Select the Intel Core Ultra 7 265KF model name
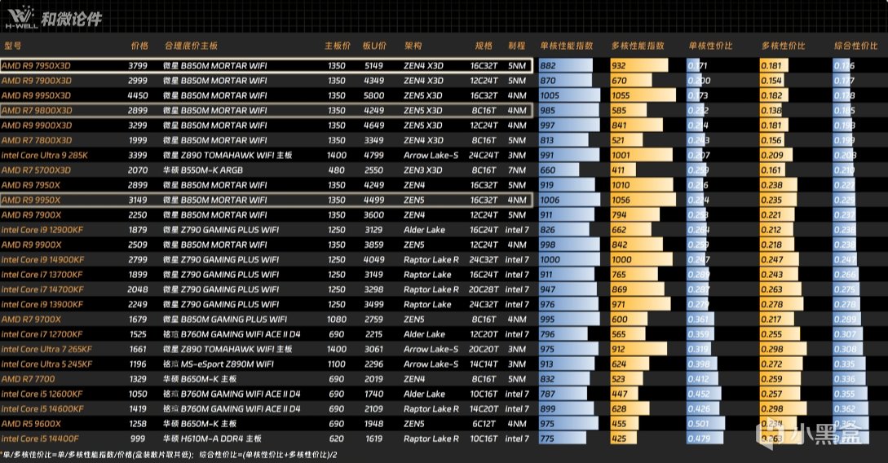Viewport: 888px width, 463px height. [46, 349]
